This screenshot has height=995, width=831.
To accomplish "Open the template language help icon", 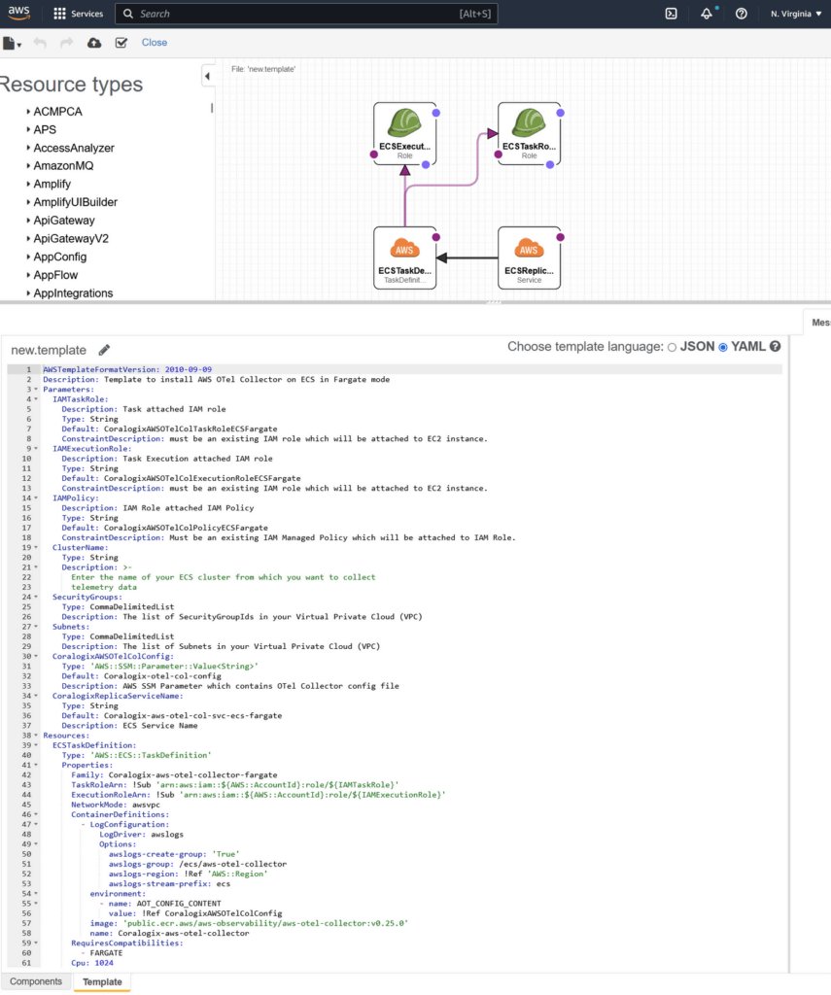I will coord(776,347).
